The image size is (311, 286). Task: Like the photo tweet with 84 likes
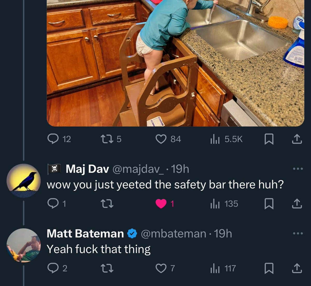161,139
